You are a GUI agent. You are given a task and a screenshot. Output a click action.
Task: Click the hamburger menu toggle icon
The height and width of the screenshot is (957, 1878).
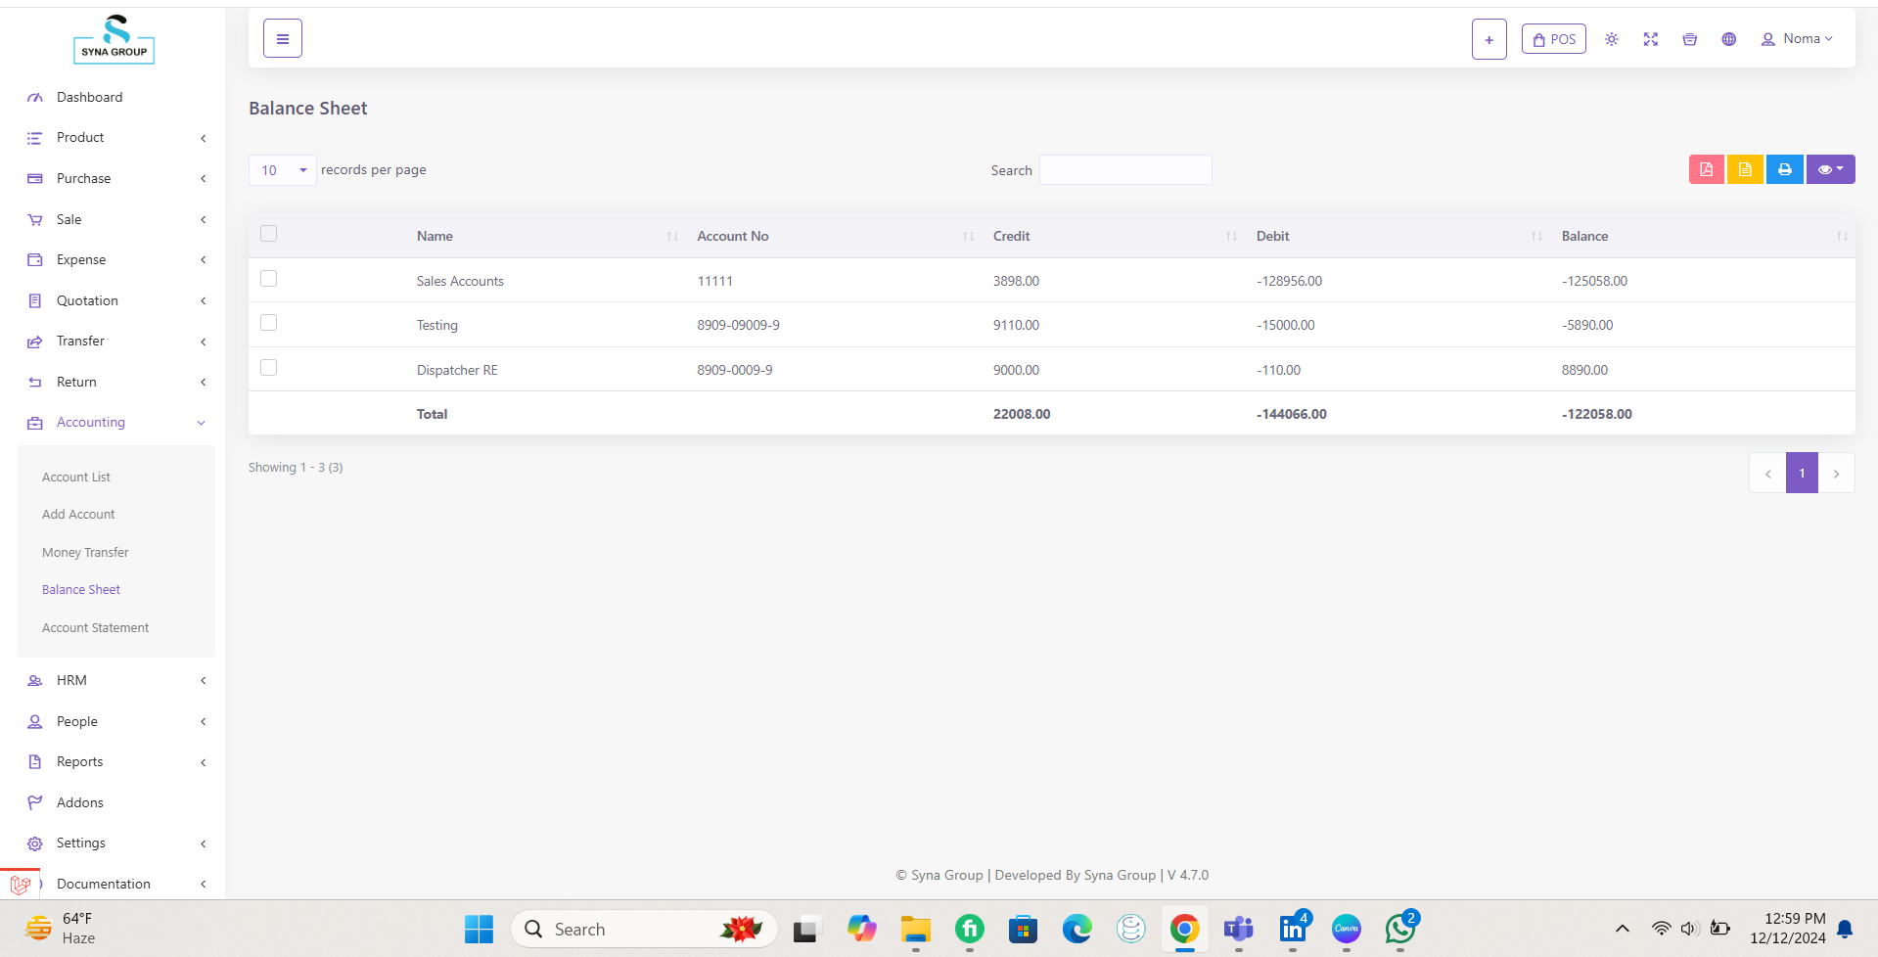pyautogui.click(x=282, y=39)
